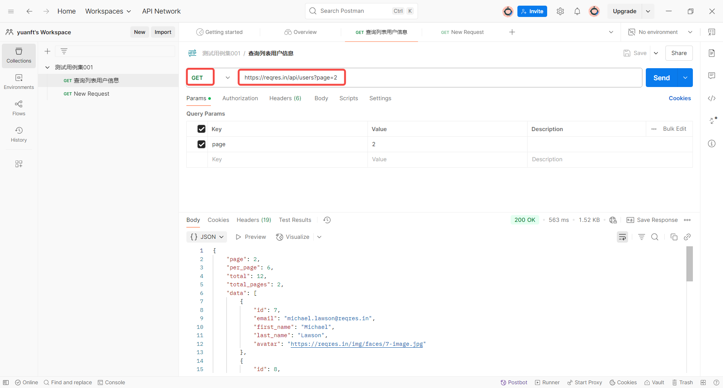Open the request Info icon
723x388 pixels.
pyautogui.click(x=712, y=144)
